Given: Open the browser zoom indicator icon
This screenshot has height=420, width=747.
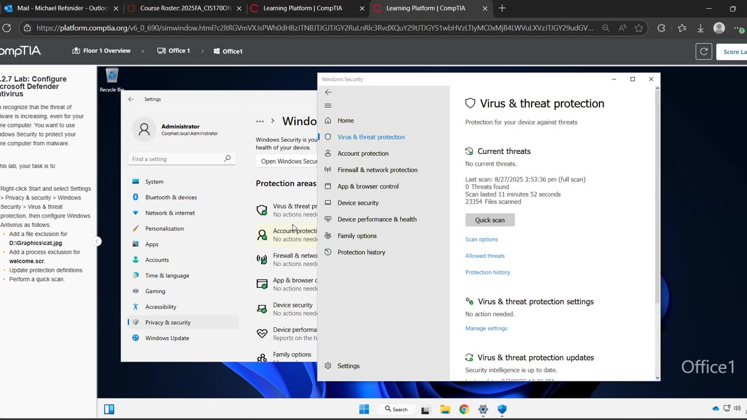Looking at the screenshot, I should click(x=606, y=27).
